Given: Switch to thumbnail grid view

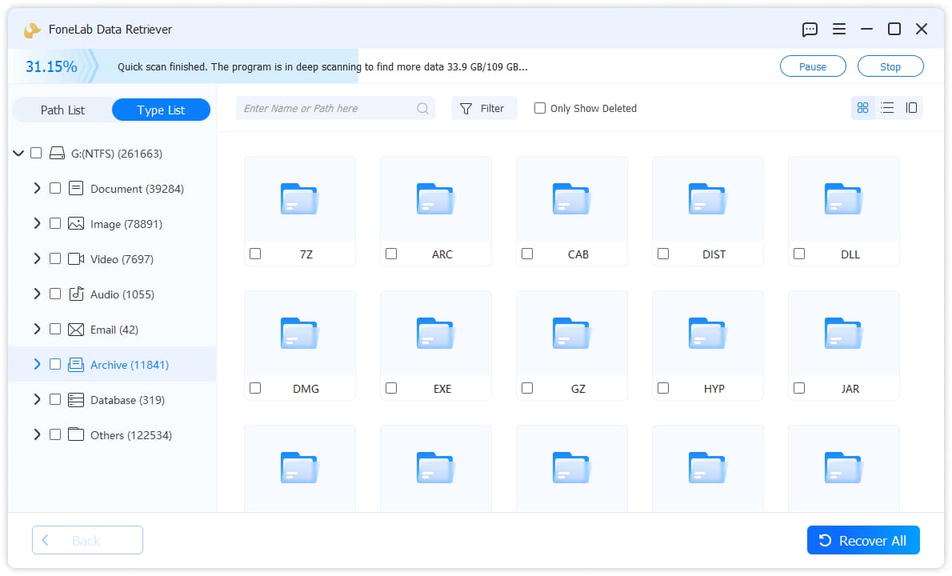Looking at the screenshot, I should [x=862, y=108].
